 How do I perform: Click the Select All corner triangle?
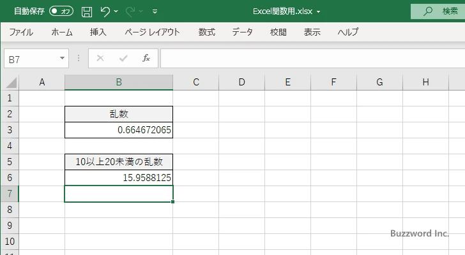pyautogui.click(x=11, y=82)
